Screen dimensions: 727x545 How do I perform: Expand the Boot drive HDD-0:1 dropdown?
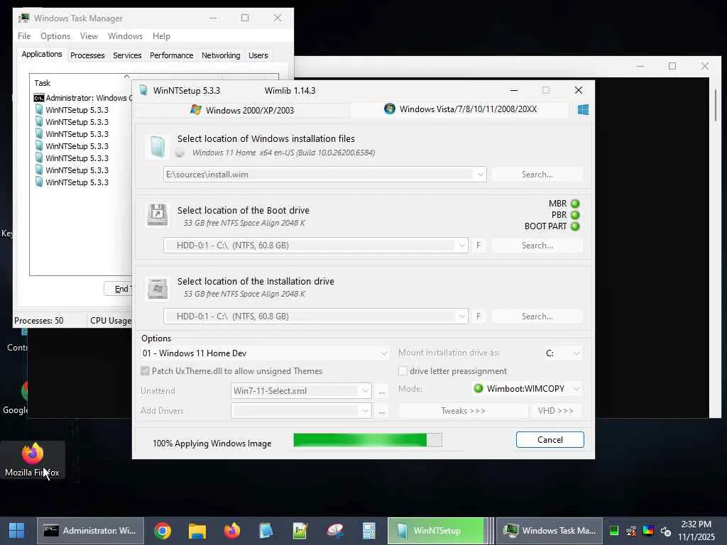click(461, 246)
